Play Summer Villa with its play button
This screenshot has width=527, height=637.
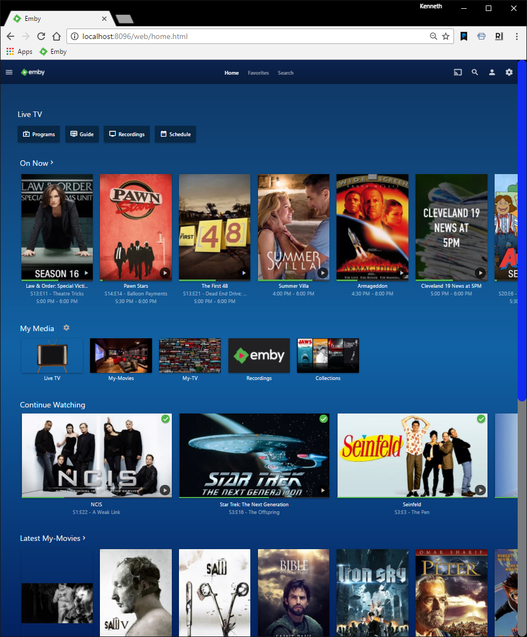tap(322, 272)
